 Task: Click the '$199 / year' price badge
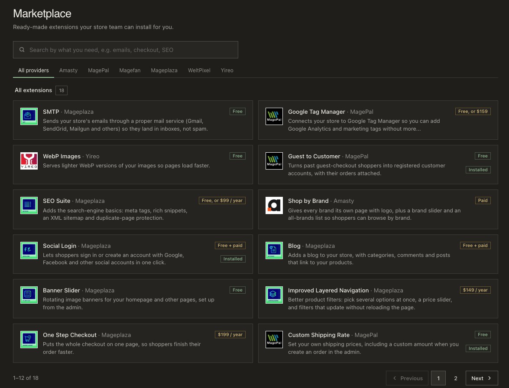[230, 334]
